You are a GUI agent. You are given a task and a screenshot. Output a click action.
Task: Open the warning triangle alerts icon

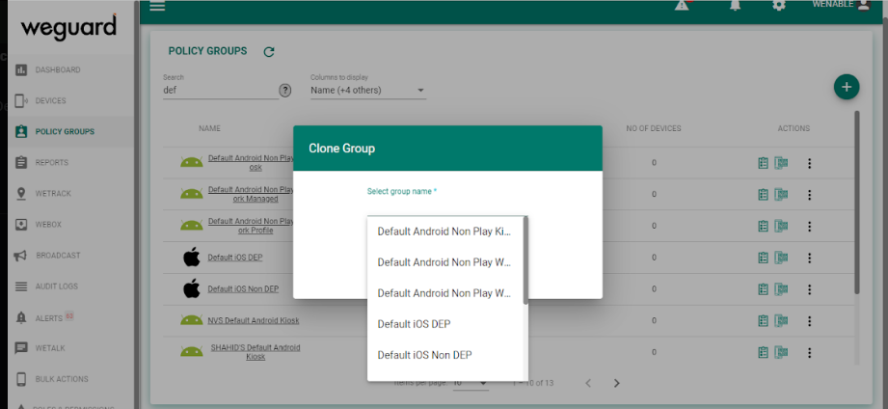(x=683, y=5)
